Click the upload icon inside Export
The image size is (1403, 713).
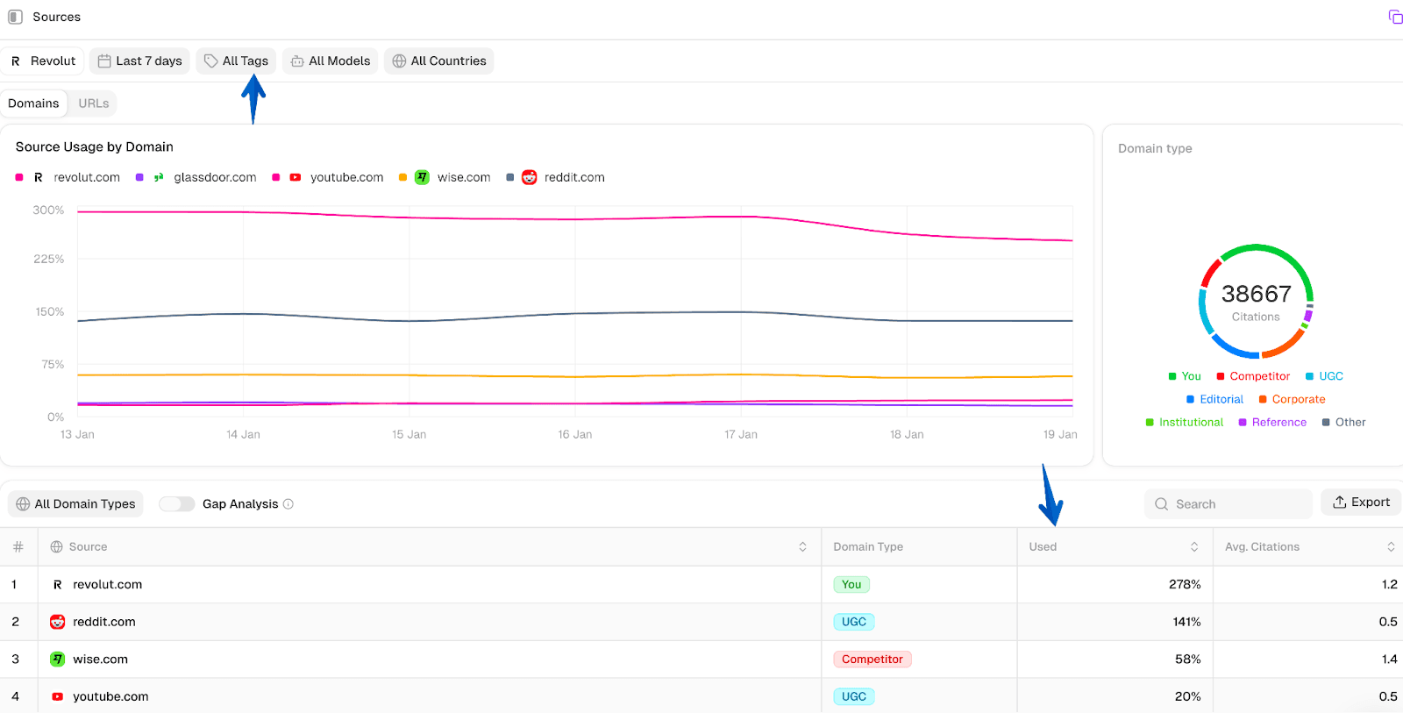(x=1340, y=503)
